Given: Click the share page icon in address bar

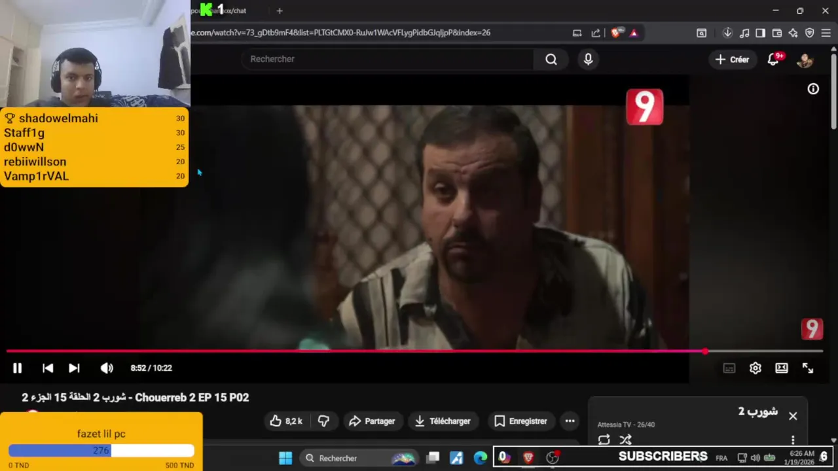Looking at the screenshot, I should (x=596, y=33).
